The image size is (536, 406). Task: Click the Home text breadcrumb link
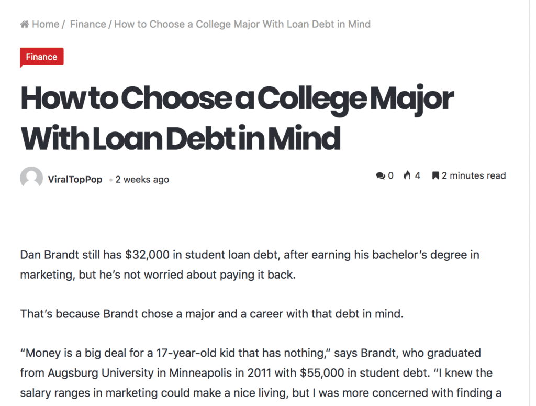point(46,24)
